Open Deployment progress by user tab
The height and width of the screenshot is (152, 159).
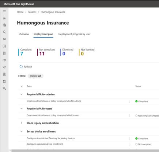74,34
